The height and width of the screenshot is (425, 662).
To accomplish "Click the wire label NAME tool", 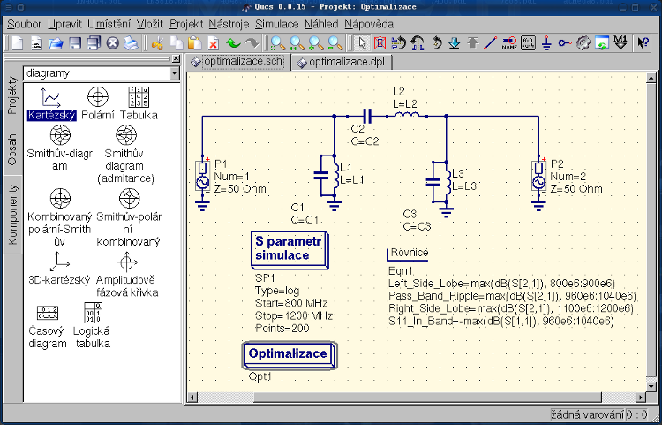I will coord(509,42).
